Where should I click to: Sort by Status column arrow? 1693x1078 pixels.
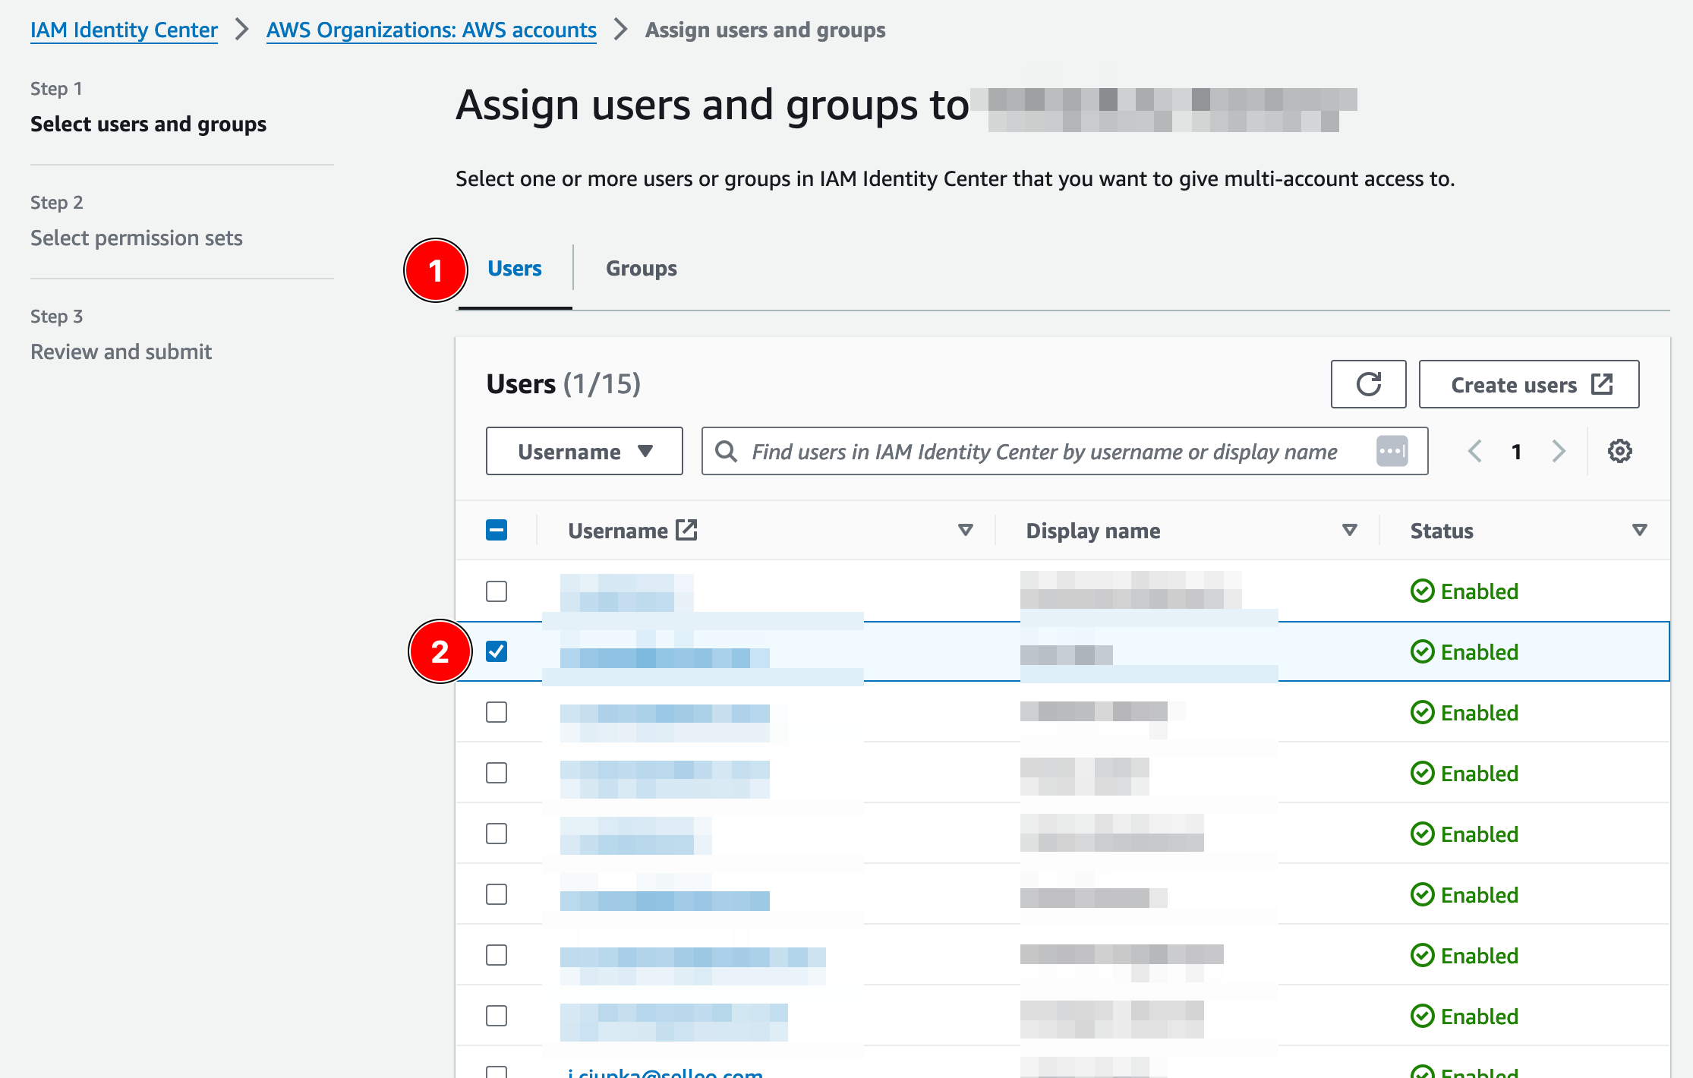pyautogui.click(x=1639, y=530)
